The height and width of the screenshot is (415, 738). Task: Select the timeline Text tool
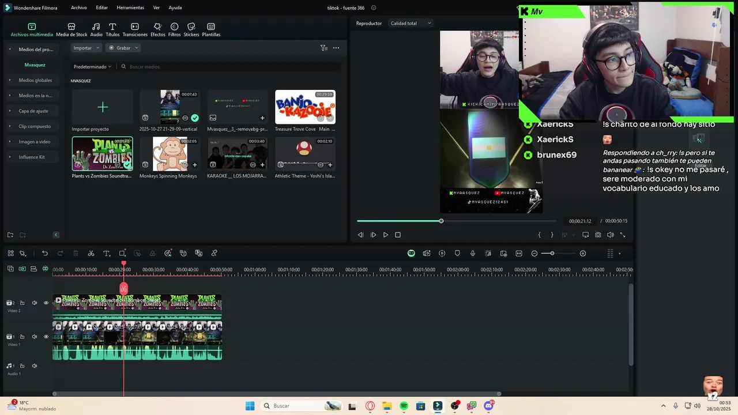click(107, 254)
